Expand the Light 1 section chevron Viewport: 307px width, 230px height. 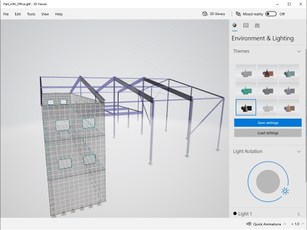pyautogui.click(x=299, y=214)
